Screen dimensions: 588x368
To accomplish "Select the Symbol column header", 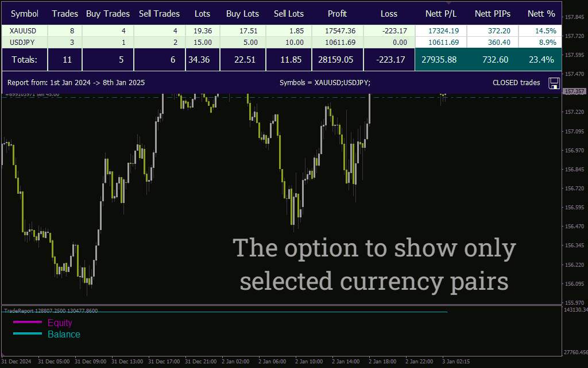I will point(25,14).
